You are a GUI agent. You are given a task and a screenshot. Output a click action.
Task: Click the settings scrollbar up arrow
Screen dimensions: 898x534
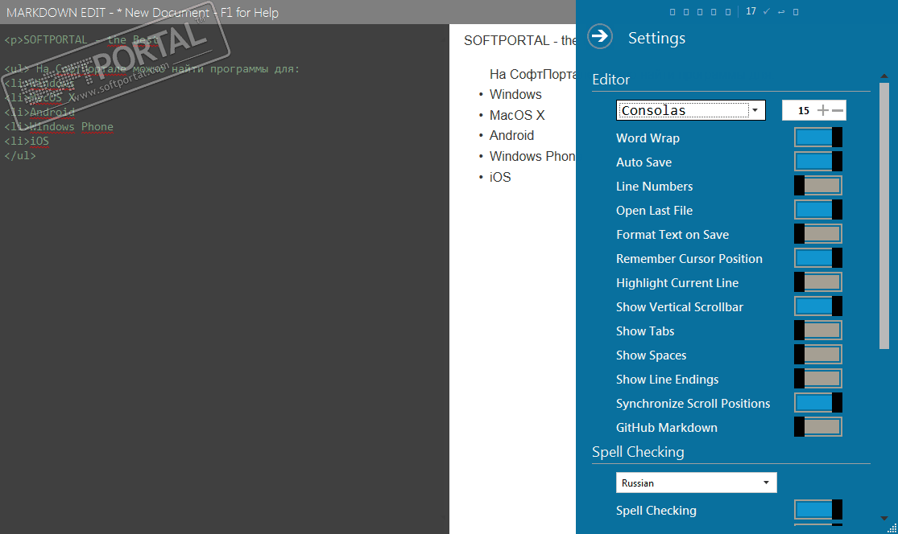pos(884,76)
